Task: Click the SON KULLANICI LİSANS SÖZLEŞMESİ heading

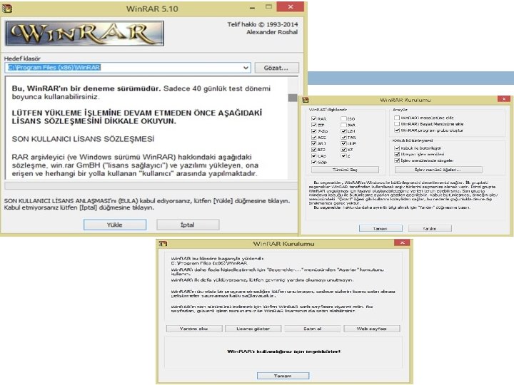Action: [83, 139]
